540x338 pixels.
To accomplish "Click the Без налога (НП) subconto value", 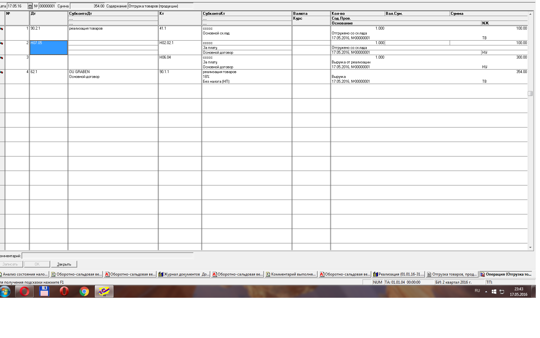I will (x=247, y=81).
